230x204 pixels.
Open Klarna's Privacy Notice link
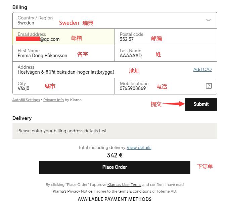pos(73,191)
